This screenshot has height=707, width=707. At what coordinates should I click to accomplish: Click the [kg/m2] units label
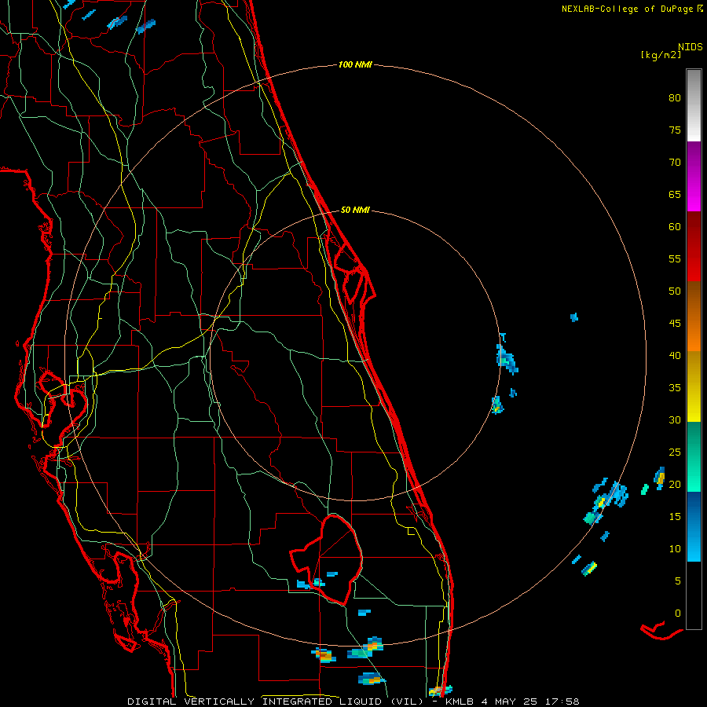click(x=661, y=55)
